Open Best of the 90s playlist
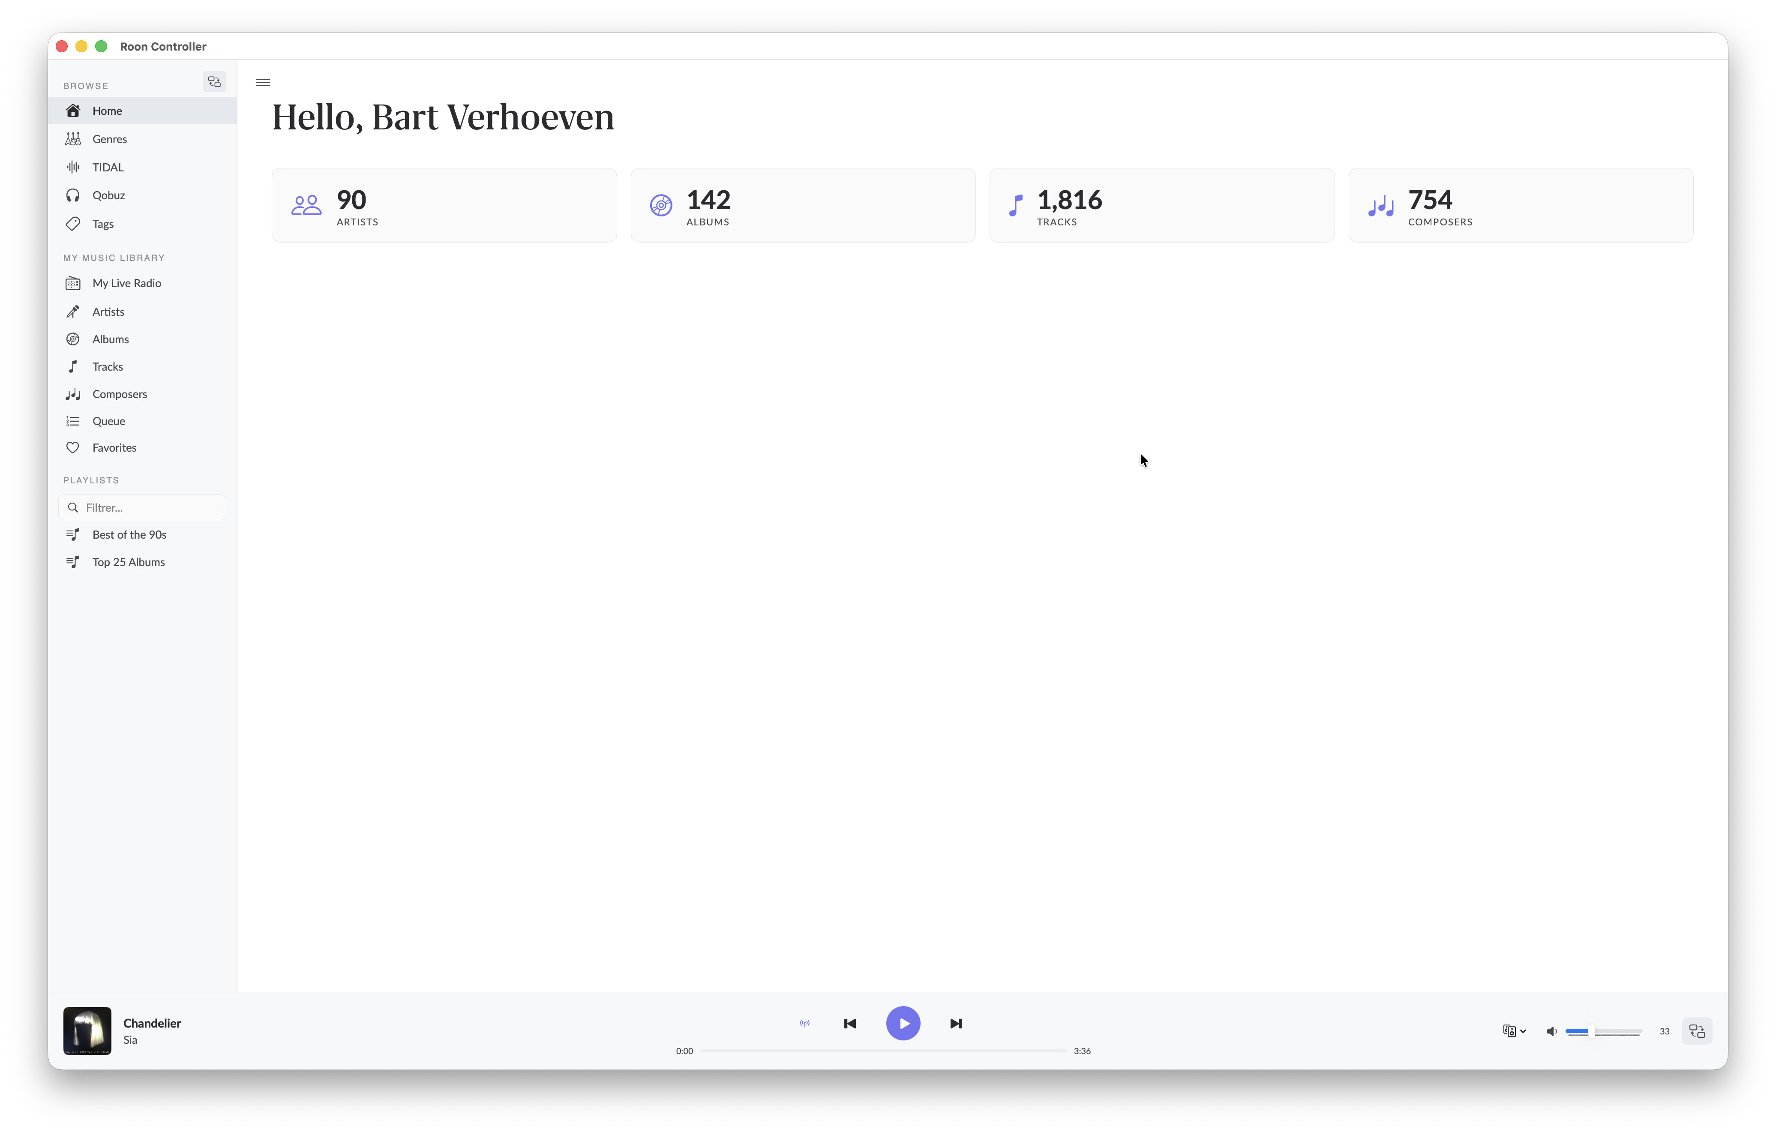Image resolution: width=1776 pixels, height=1133 pixels. (129, 535)
